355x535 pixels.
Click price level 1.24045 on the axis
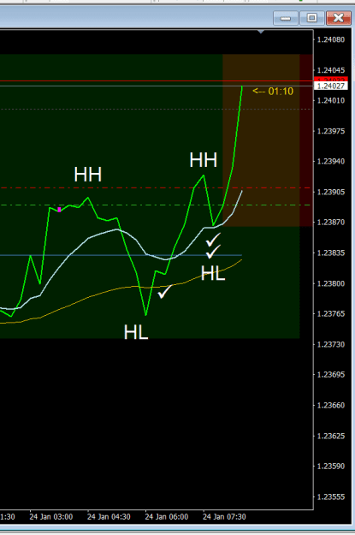click(331, 70)
